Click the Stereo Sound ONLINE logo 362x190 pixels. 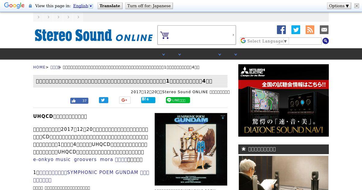click(94, 35)
